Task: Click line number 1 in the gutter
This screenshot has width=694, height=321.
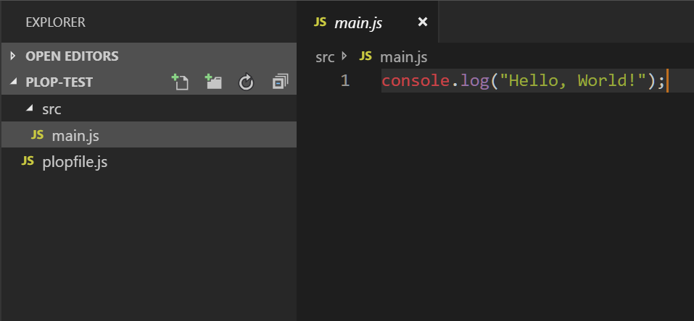Action: (344, 81)
